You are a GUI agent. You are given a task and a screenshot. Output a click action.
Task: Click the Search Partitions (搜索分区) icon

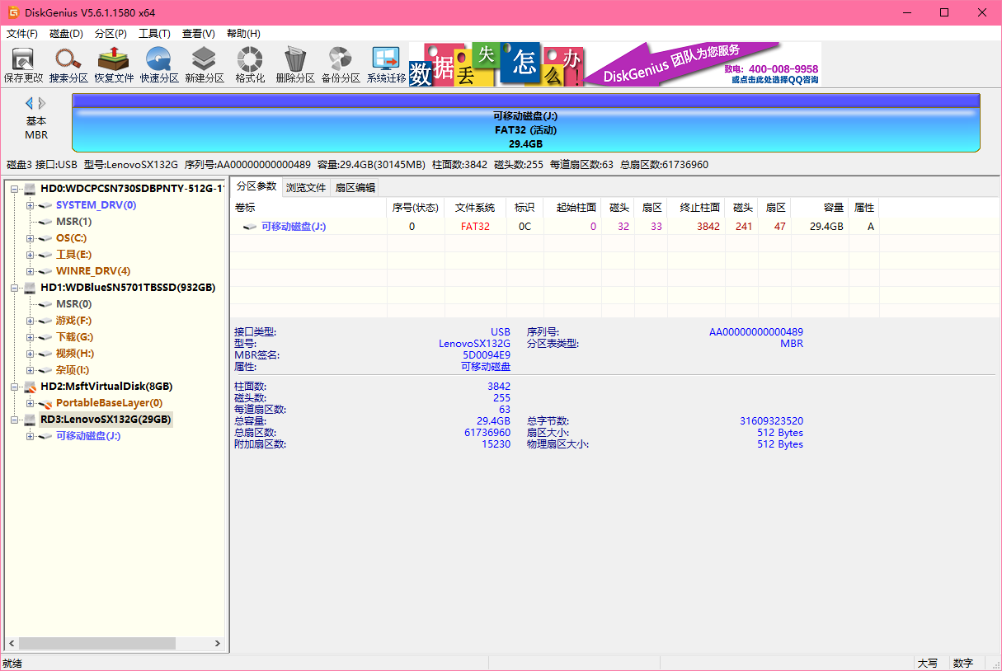pos(68,64)
